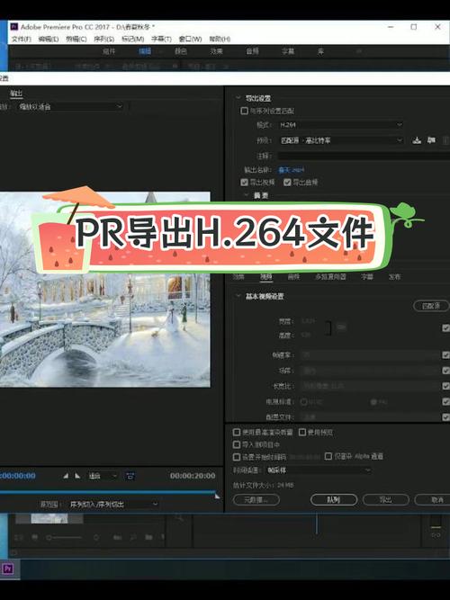Open the 编辑(E) menu

49,39
